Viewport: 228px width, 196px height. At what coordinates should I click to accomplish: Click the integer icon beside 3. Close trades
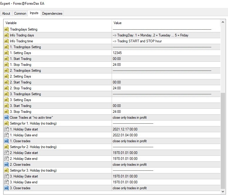tap(6, 188)
